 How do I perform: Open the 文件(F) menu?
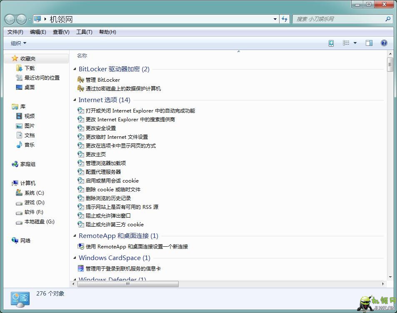point(15,32)
